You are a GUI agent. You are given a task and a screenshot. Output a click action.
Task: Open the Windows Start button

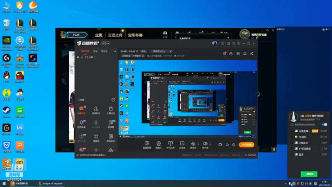point(4,184)
